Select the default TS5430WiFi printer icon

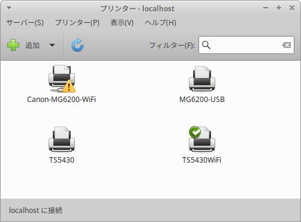click(202, 139)
